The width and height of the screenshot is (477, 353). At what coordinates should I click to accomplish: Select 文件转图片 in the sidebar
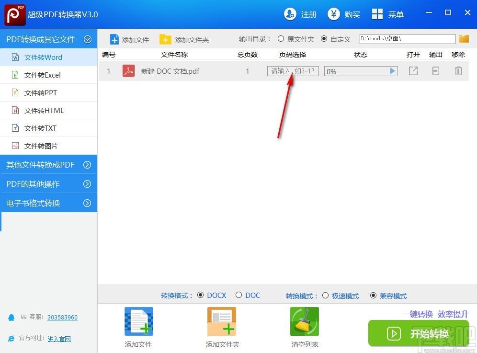coord(49,146)
